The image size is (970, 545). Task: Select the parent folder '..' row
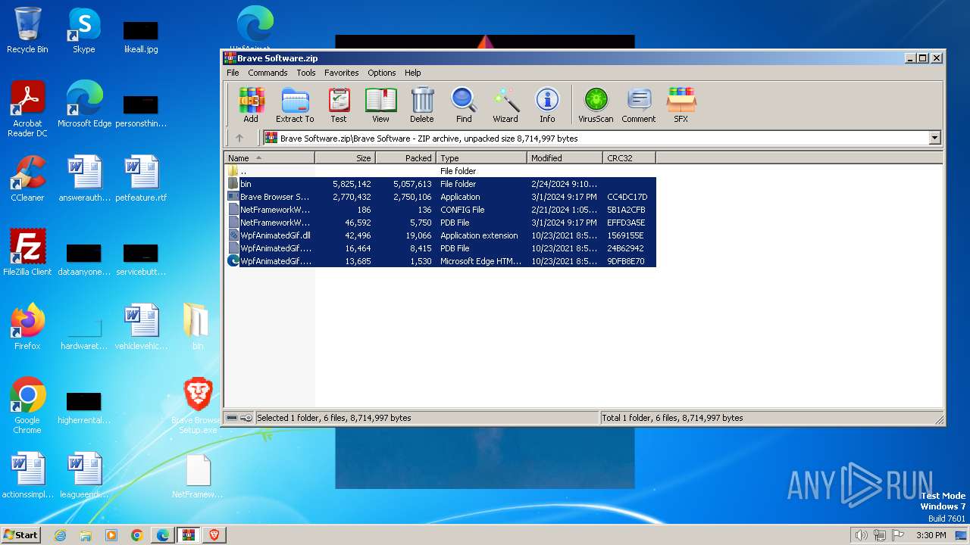(441, 171)
